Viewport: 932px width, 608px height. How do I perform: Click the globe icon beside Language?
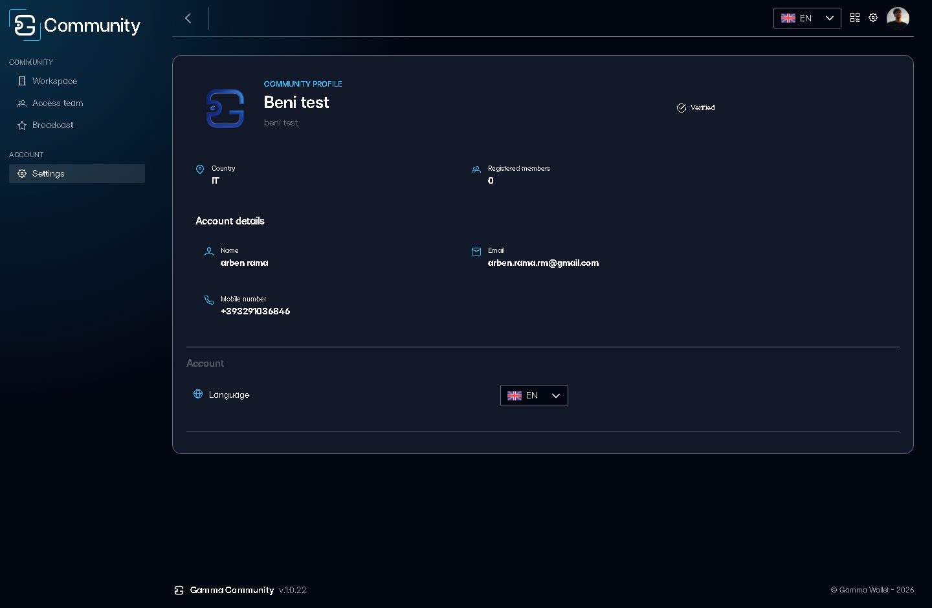pyautogui.click(x=198, y=394)
